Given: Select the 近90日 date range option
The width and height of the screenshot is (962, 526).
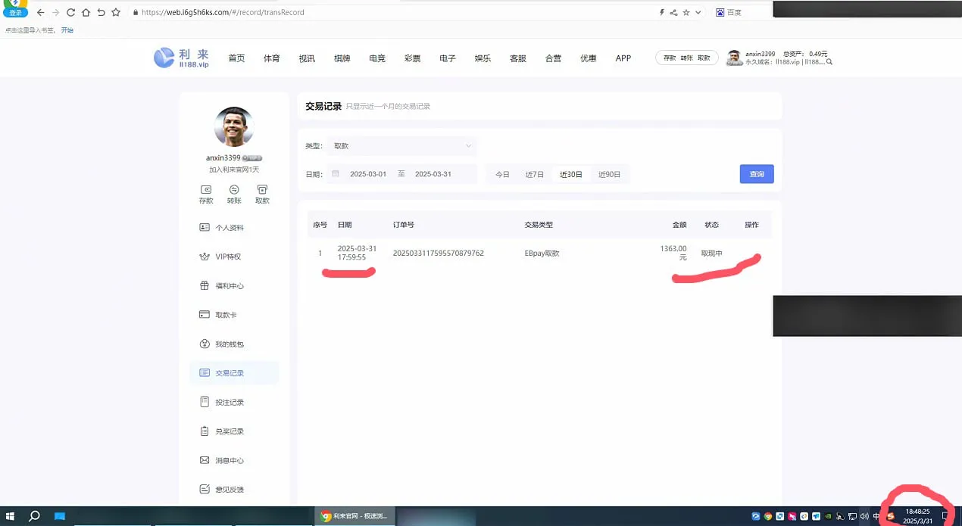Looking at the screenshot, I should [609, 175].
